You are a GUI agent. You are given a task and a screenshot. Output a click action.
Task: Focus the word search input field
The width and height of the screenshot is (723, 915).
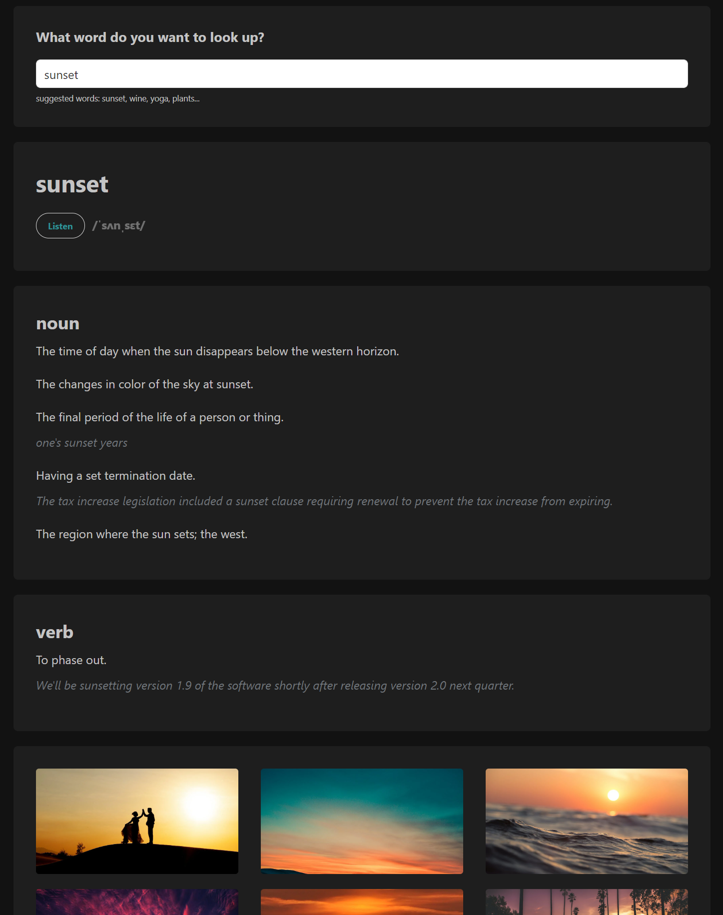point(362,74)
